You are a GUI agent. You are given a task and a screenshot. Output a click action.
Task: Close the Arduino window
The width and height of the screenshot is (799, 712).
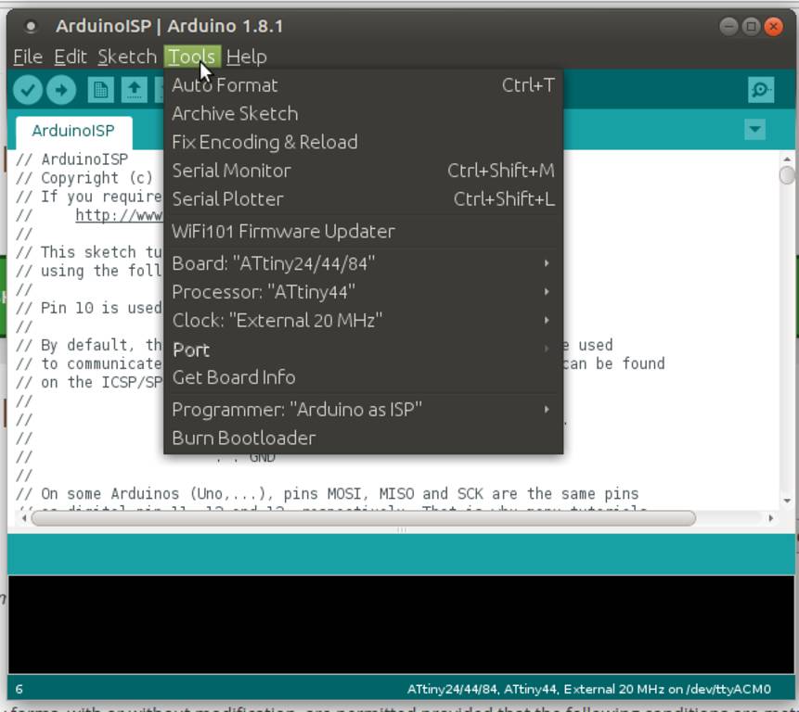coord(773,26)
